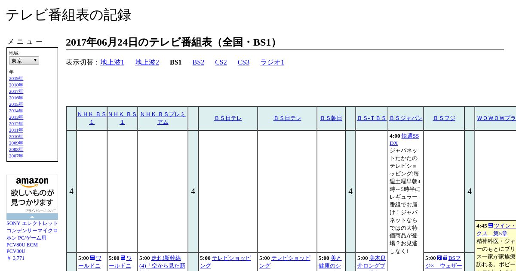The height and width of the screenshot is (271, 516).
Task: Open the 2019年 archive link
Action: 16,79
